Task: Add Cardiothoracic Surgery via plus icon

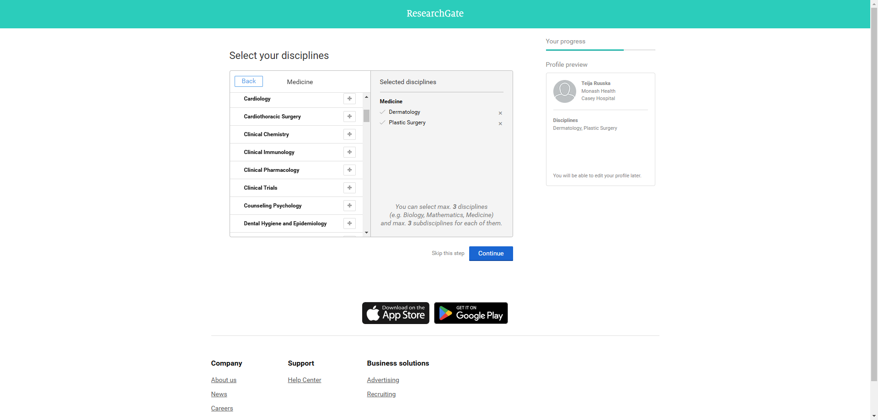Action: pyautogui.click(x=349, y=117)
